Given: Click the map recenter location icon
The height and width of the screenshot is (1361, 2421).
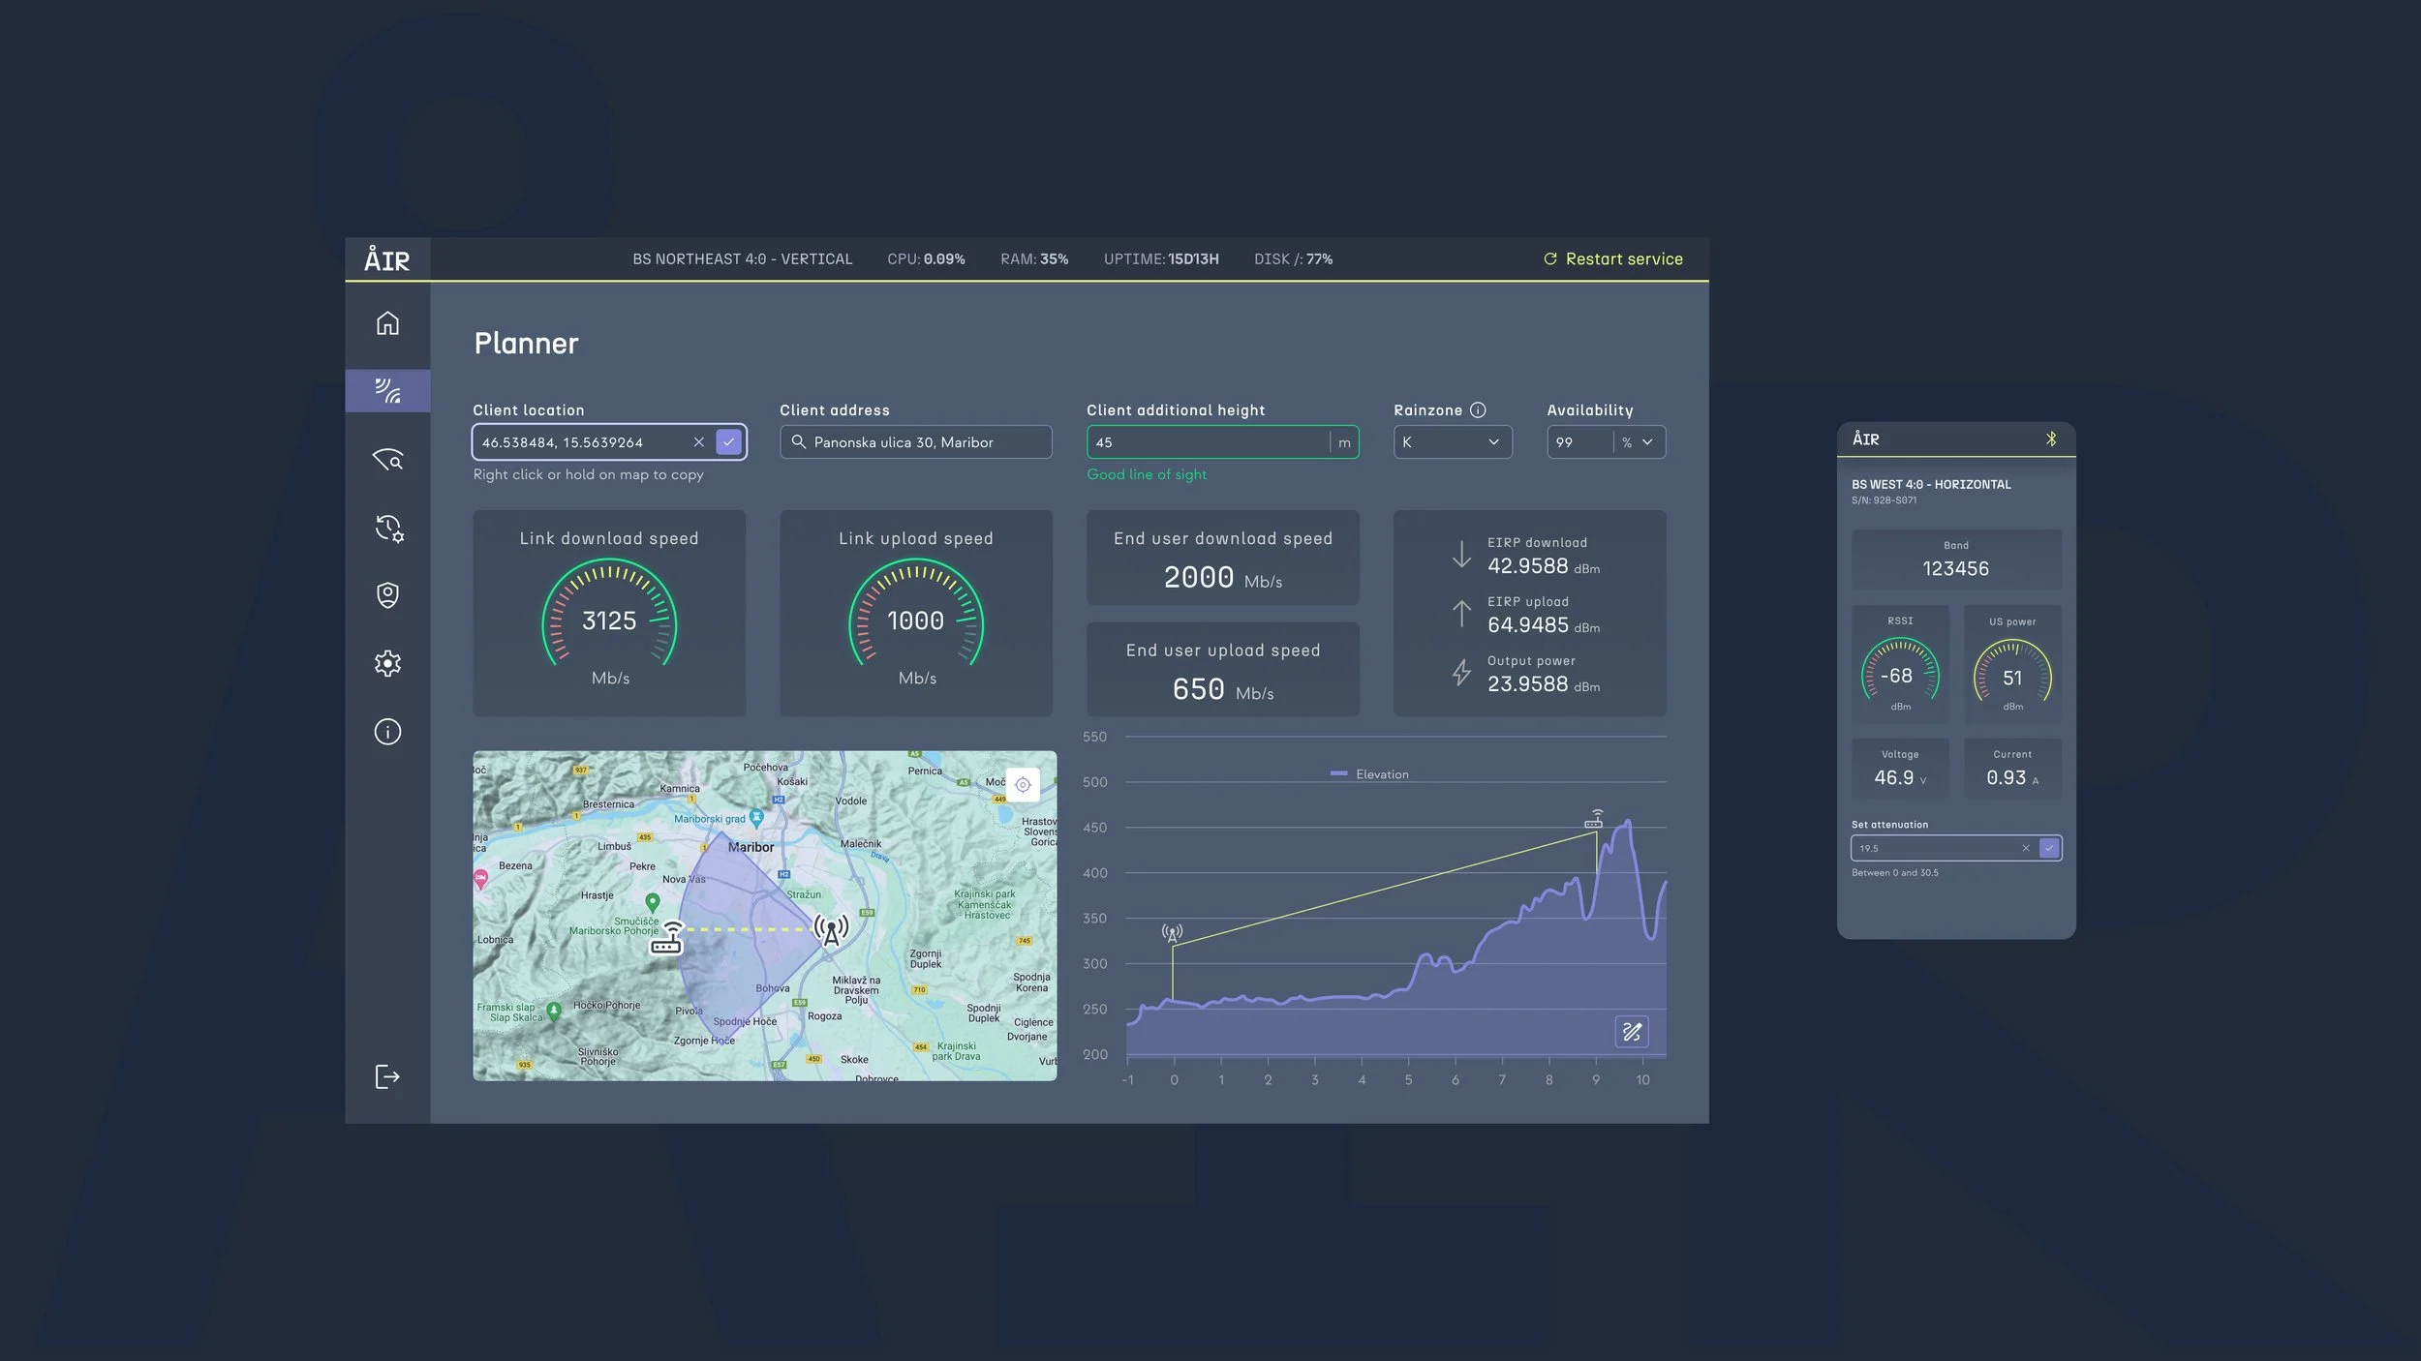Looking at the screenshot, I should tap(1023, 785).
